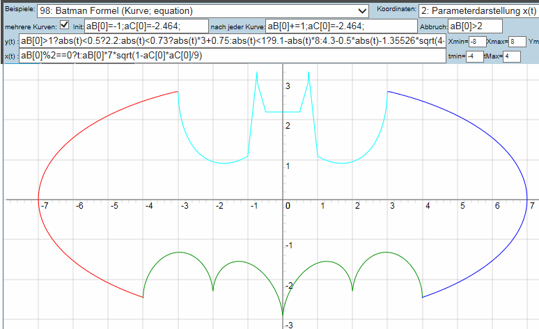
Task: Click the nach jeder Kurve input field
Action: coord(341,26)
